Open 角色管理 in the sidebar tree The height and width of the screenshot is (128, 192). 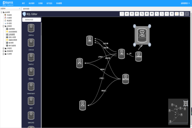point(9,20)
